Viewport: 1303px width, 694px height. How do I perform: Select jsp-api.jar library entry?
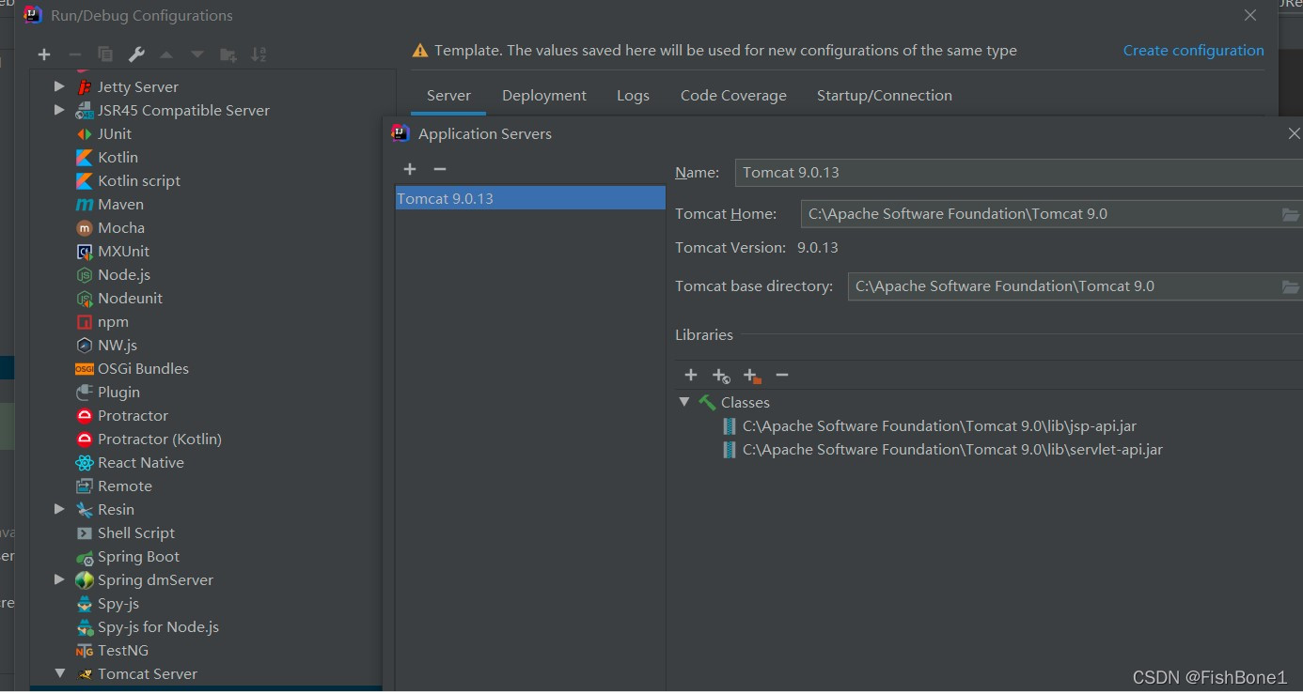tap(930, 426)
